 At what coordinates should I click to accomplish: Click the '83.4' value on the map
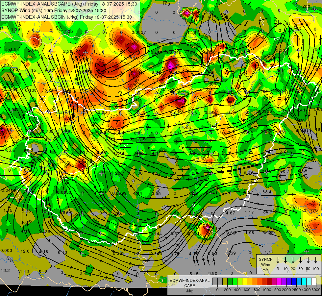click(267, 192)
